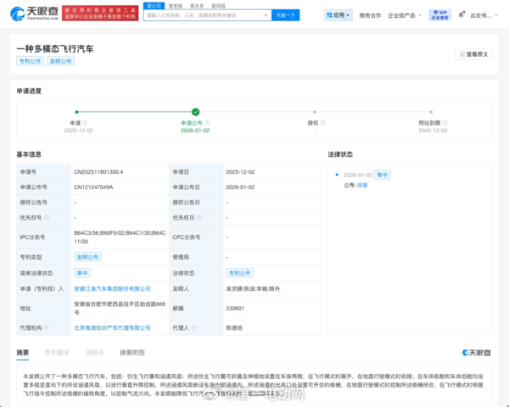509x407 pixels.
Task: Show help icon beside 优先权号
Action: coord(47,217)
